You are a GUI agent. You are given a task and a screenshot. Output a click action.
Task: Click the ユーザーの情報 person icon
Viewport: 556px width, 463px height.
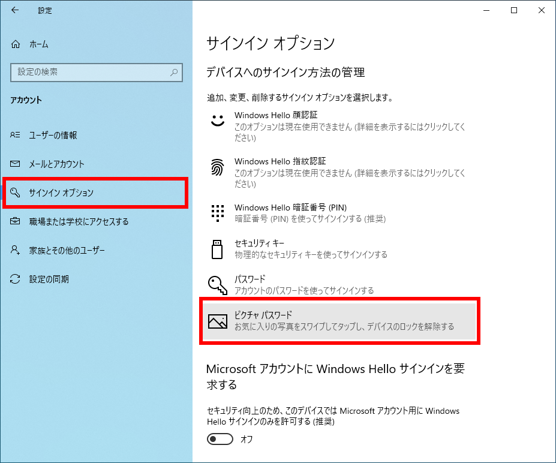click(x=15, y=135)
